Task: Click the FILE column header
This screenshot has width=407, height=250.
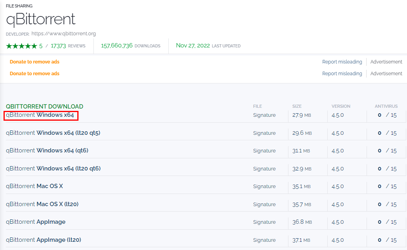Action: pos(257,106)
